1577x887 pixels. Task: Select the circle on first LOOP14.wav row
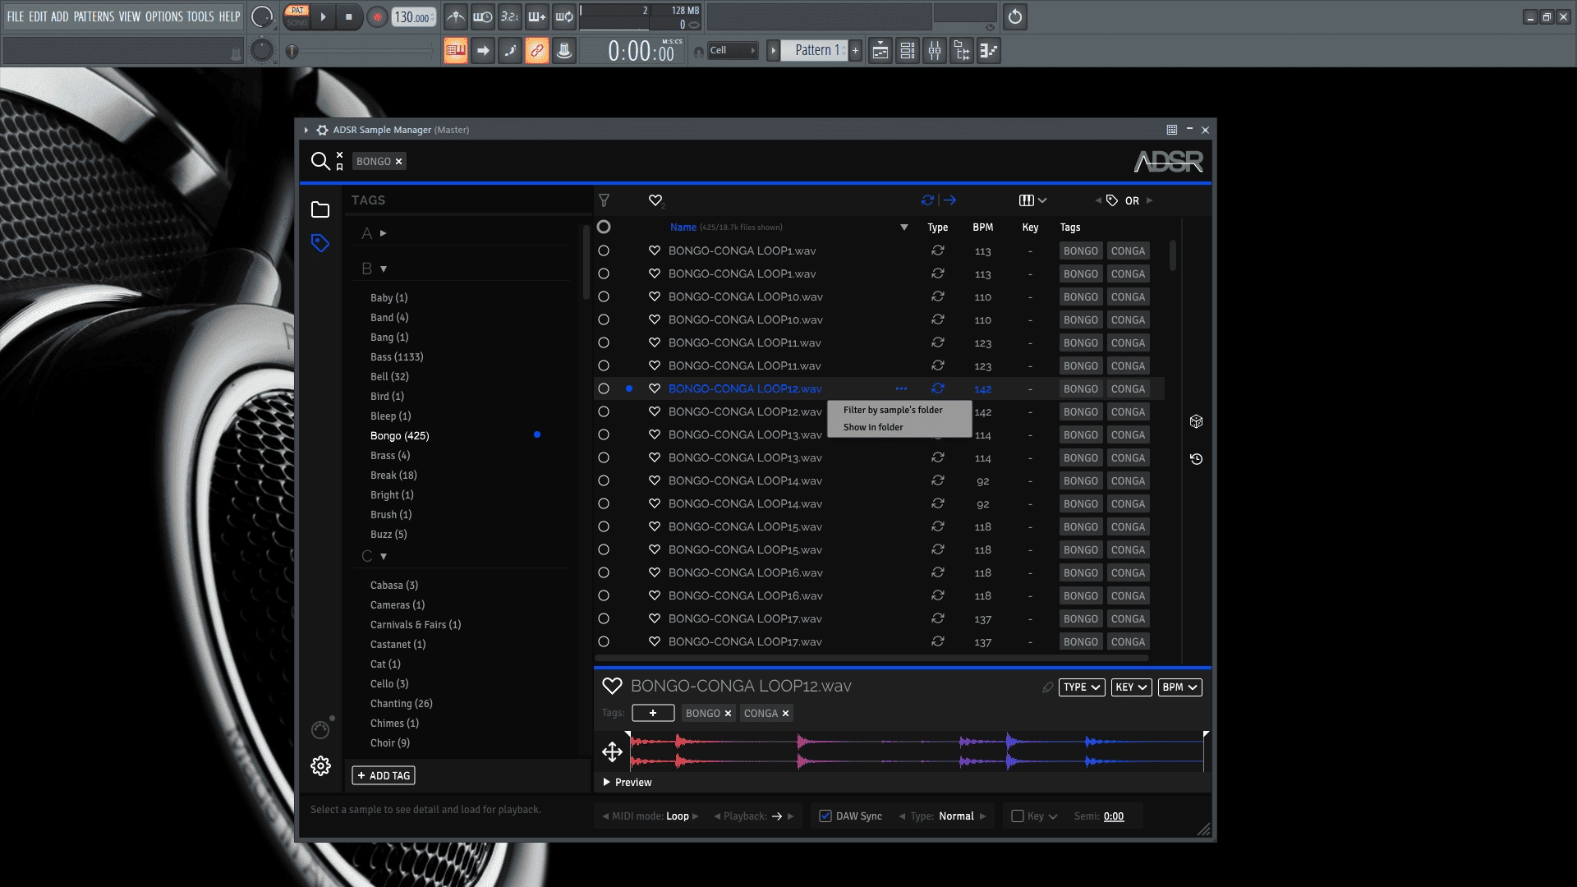coord(604,480)
